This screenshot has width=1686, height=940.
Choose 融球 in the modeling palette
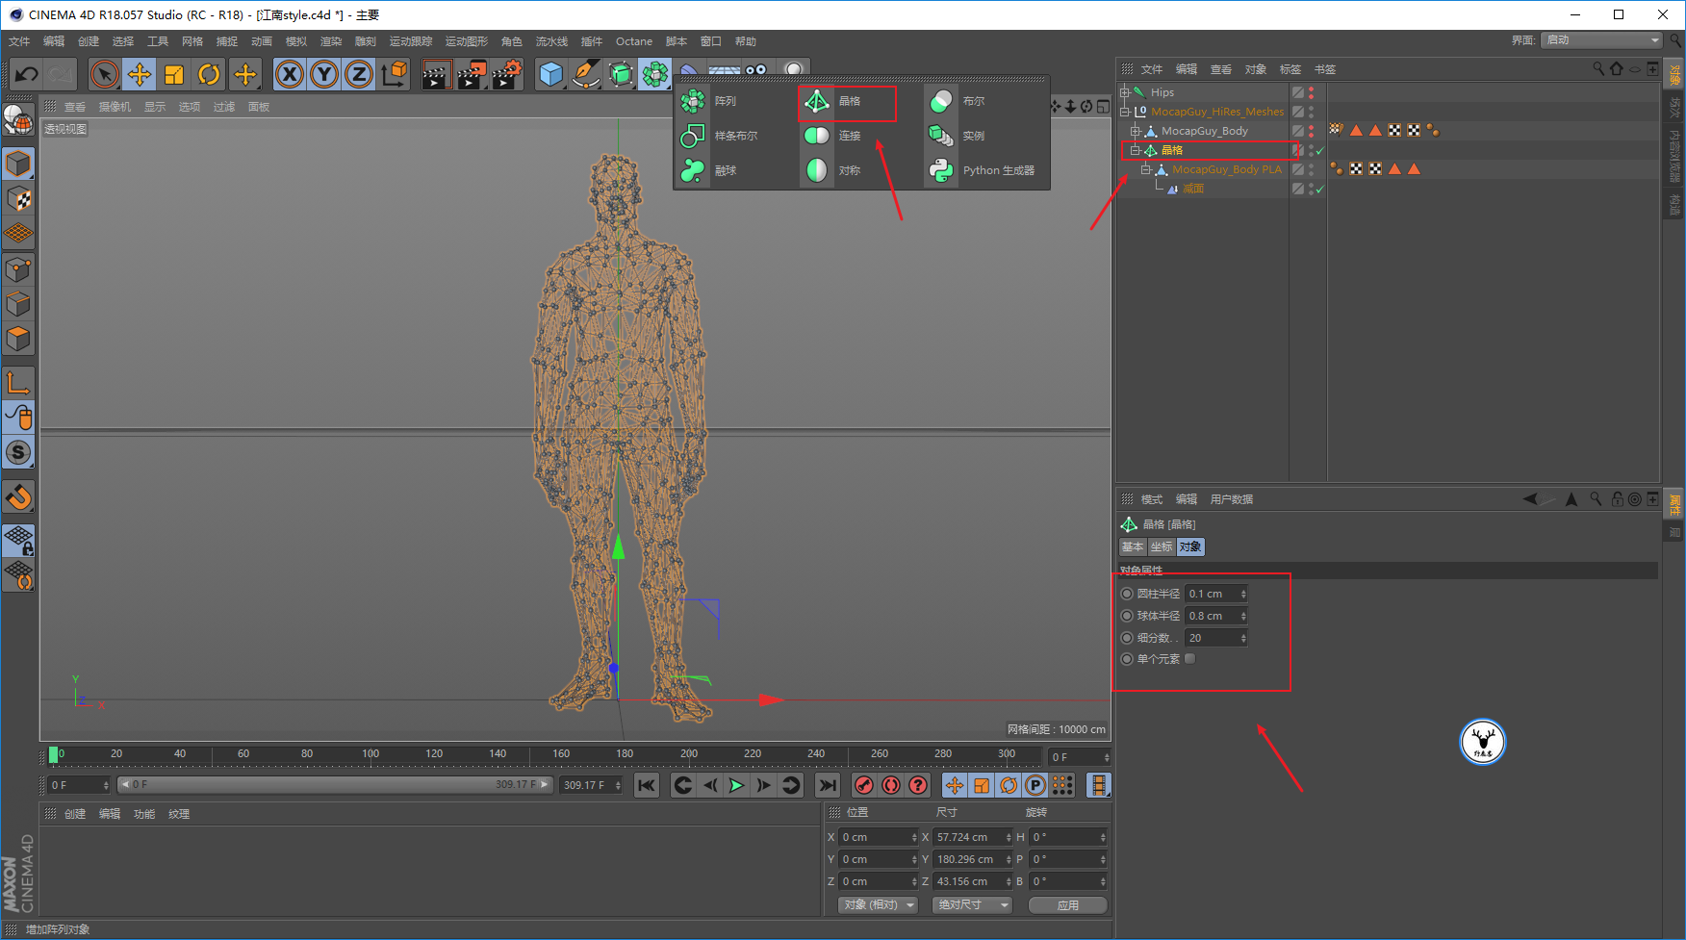(x=707, y=170)
